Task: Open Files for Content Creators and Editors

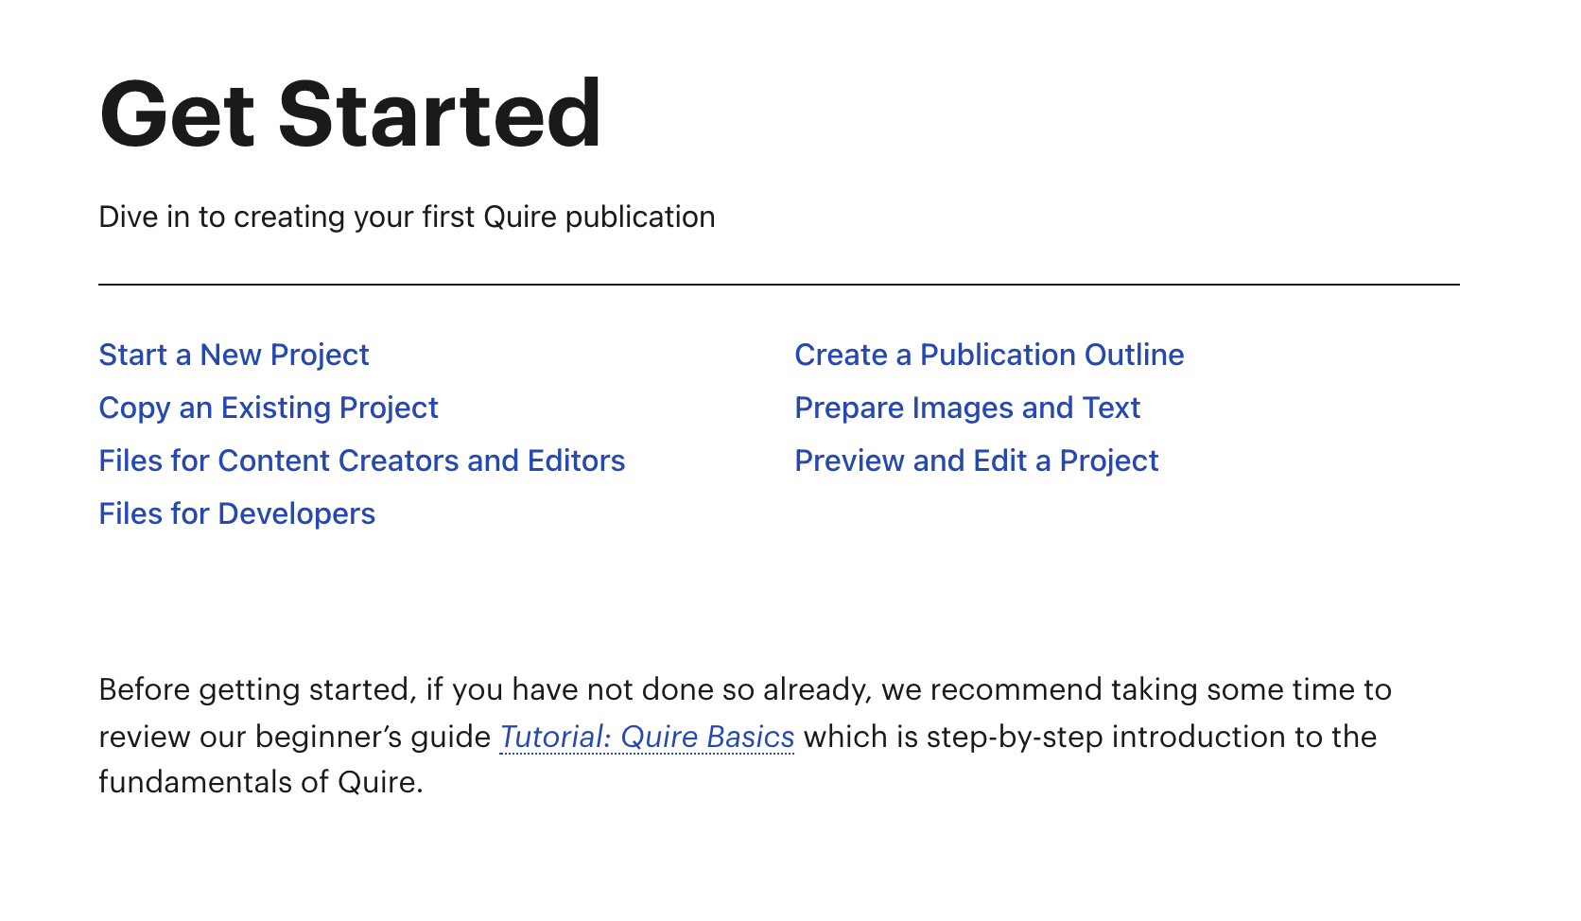Action: (x=362, y=460)
